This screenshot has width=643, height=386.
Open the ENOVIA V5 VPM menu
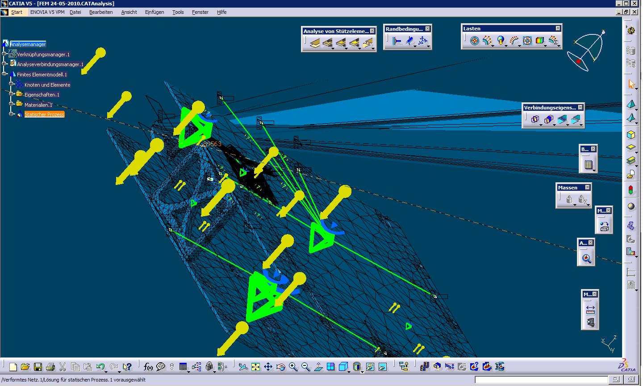click(x=47, y=12)
